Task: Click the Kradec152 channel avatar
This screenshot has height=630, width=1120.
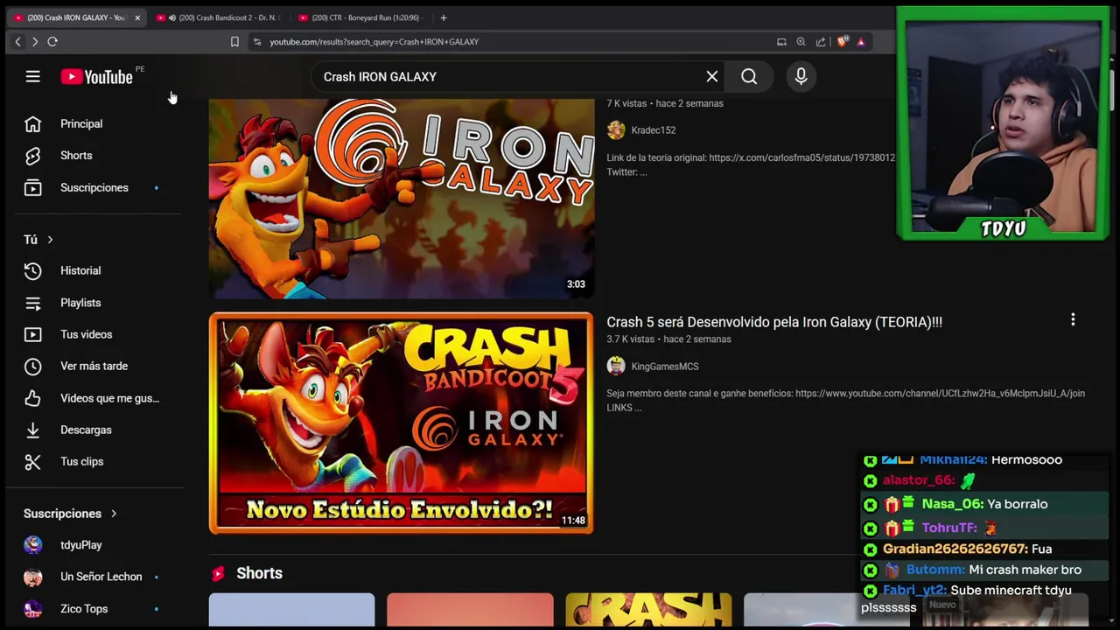Action: click(616, 130)
